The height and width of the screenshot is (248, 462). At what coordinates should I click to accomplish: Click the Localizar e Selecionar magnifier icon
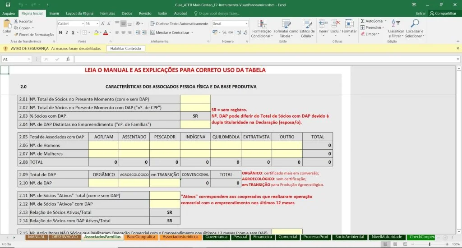(x=414, y=24)
